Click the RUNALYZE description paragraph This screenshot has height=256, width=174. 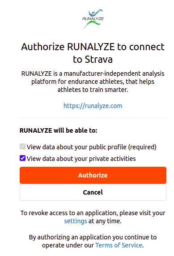click(x=93, y=82)
